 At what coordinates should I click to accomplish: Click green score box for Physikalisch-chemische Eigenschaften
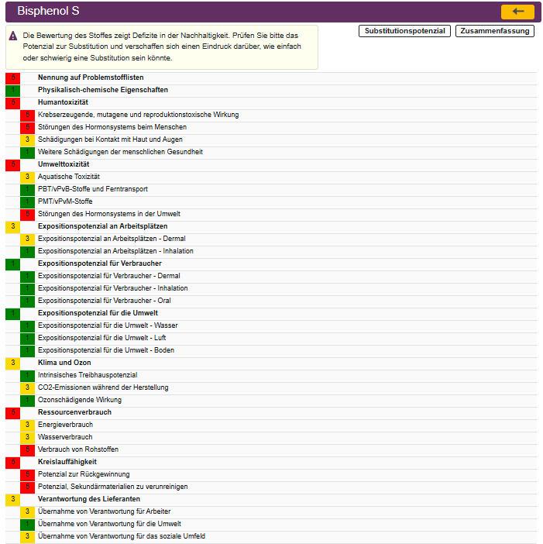point(12,90)
